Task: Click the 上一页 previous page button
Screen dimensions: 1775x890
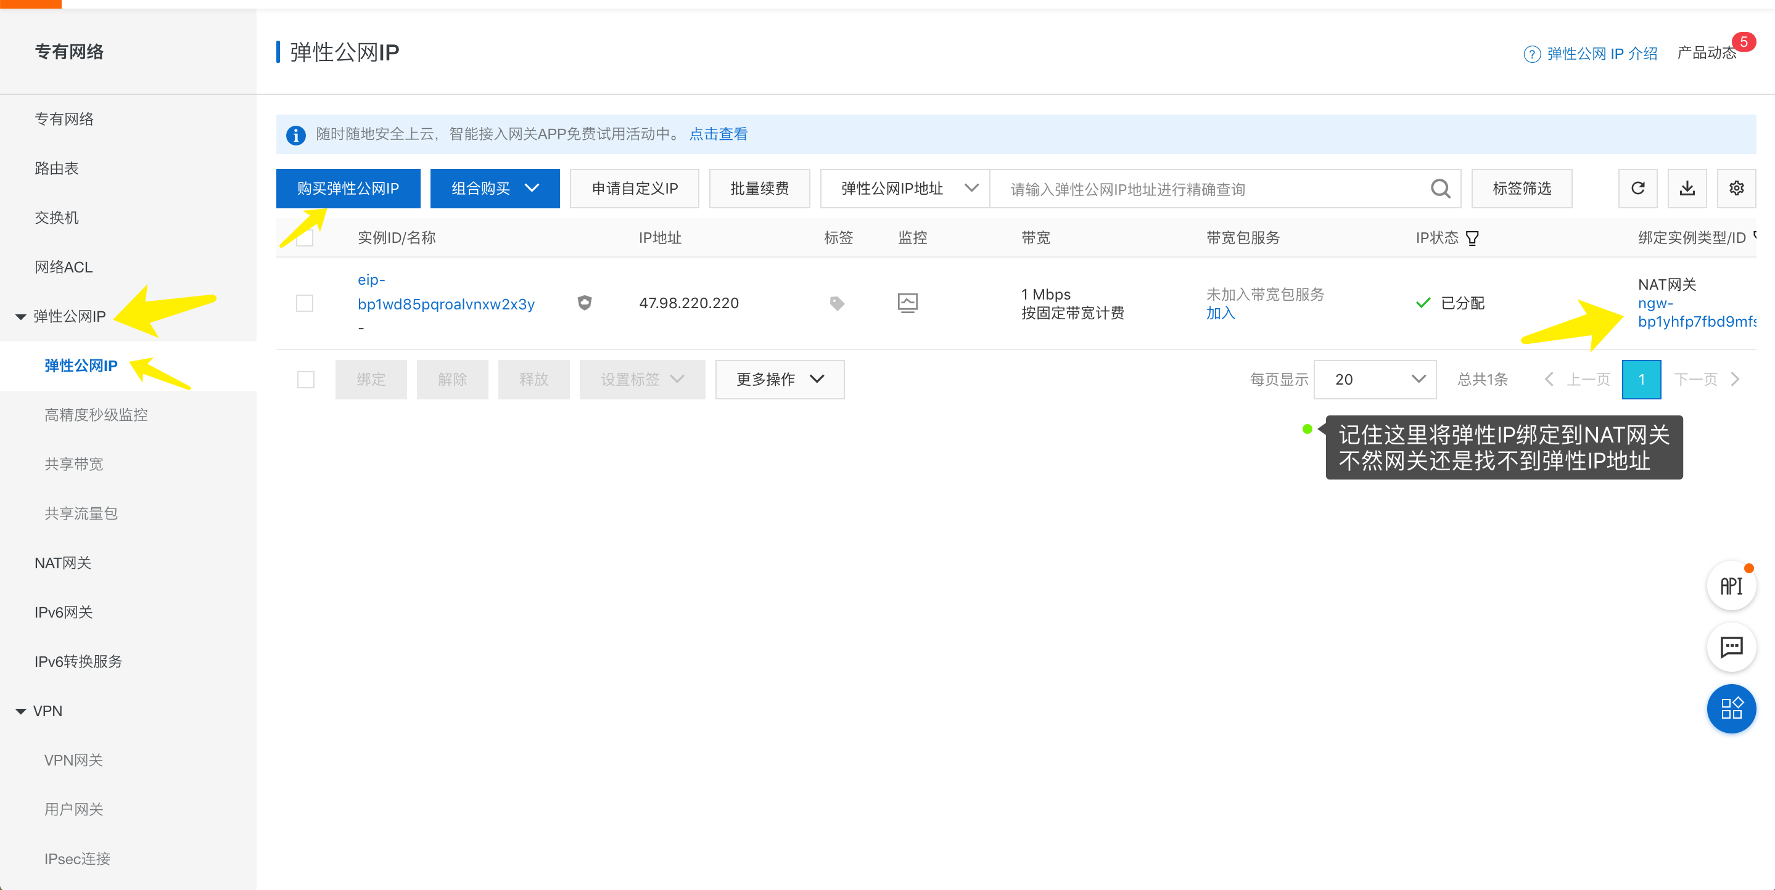Action: pyautogui.click(x=1578, y=380)
